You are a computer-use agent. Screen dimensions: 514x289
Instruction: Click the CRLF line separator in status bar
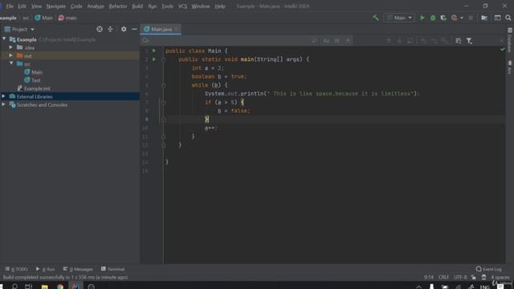pyautogui.click(x=443, y=277)
